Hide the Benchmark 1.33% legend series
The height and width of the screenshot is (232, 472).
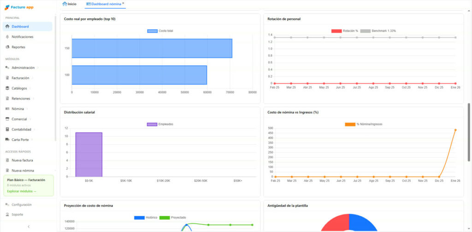pos(378,31)
